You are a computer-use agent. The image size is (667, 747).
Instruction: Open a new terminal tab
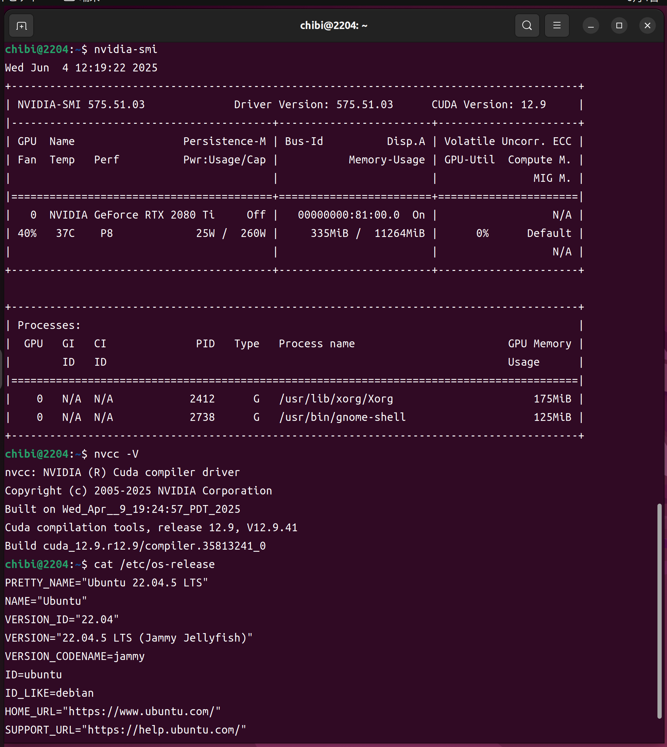pyautogui.click(x=21, y=26)
